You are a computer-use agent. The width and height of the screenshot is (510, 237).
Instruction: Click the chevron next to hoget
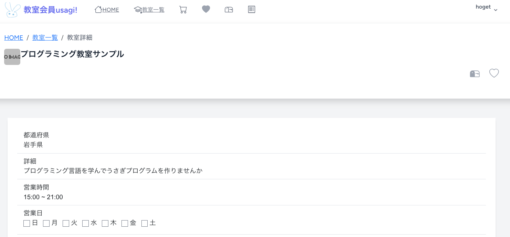(496, 10)
